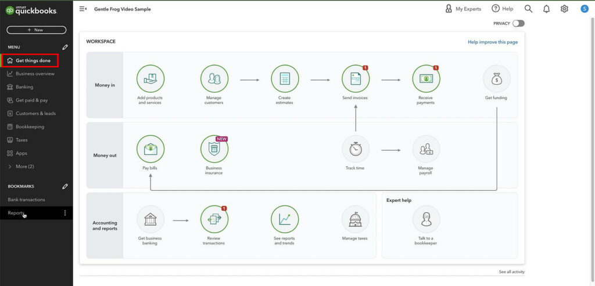Open the Manage customers workflow icon
Image resolution: width=595 pixels, height=286 pixels.
pos(214,79)
